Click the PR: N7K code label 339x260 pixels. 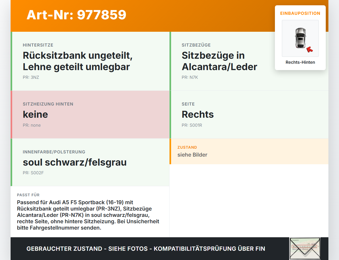pyautogui.click(x=190, y=77)
